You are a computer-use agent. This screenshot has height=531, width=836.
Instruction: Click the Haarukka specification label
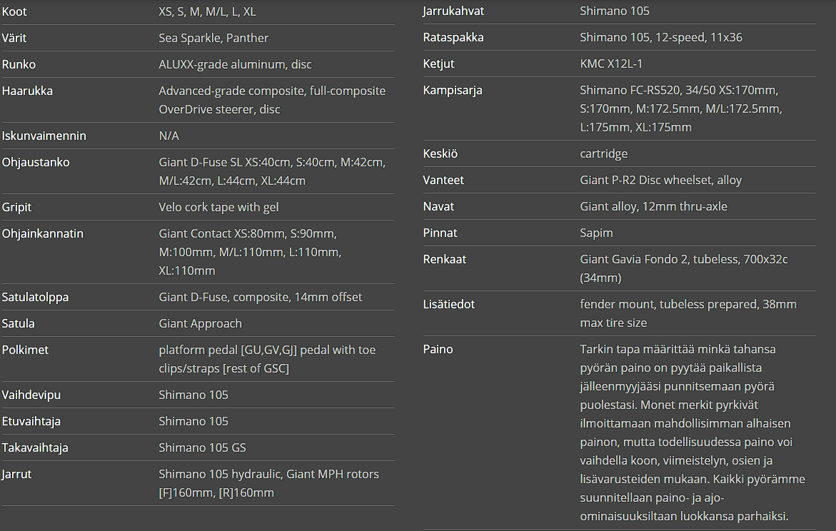pyautogui.click(x=27, y=91)
